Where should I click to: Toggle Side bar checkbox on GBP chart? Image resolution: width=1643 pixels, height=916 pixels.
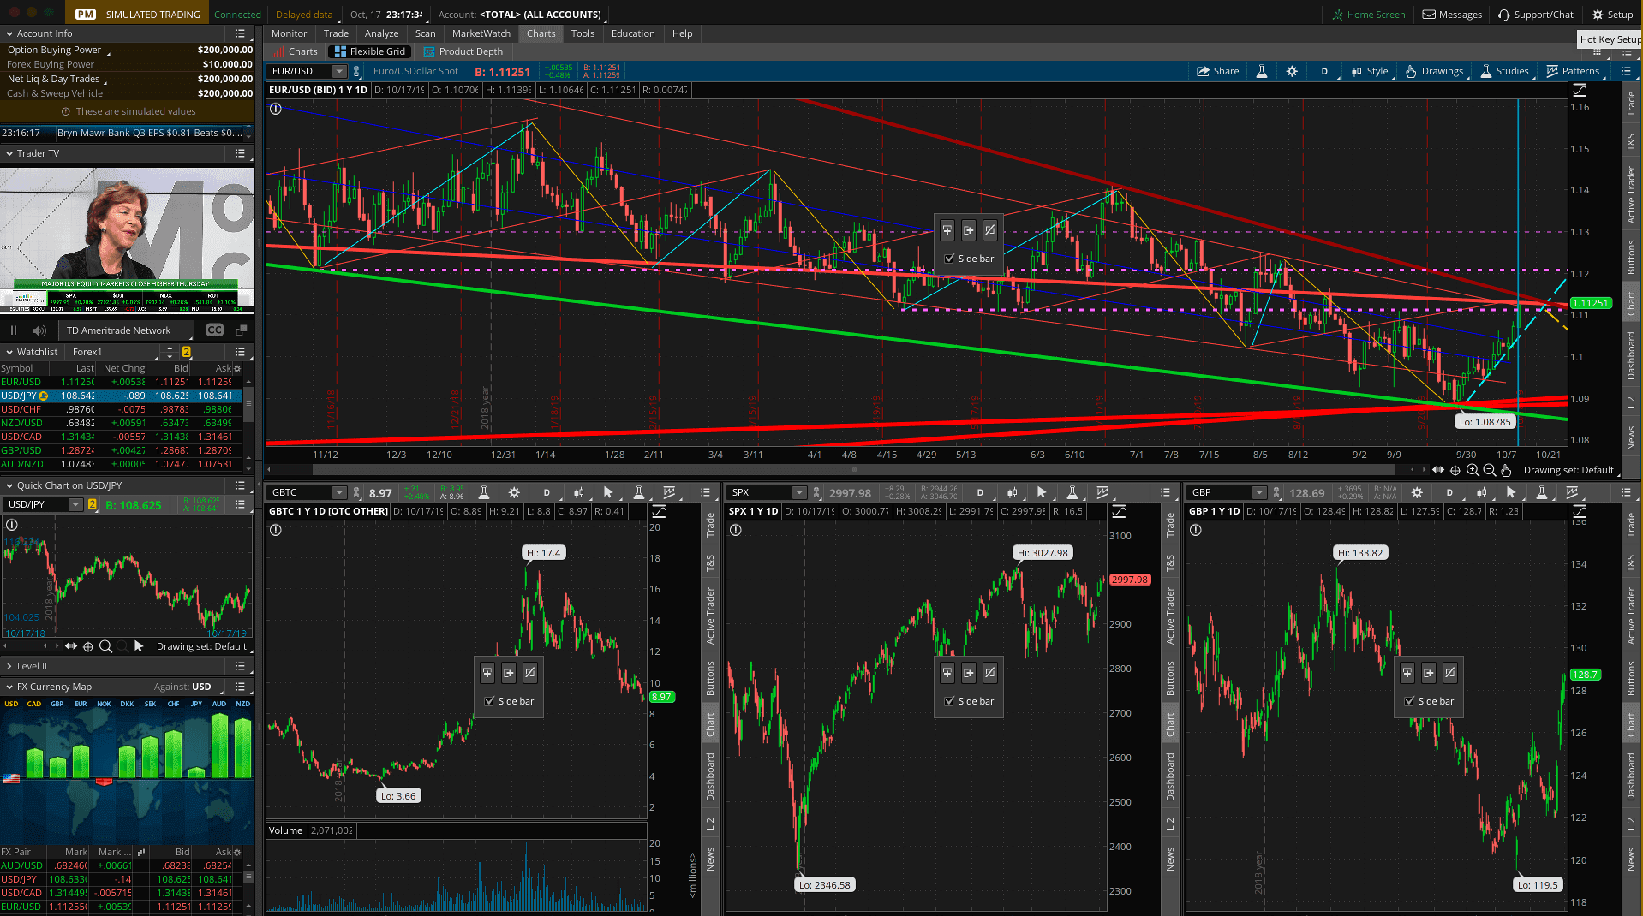(1409, 701)
